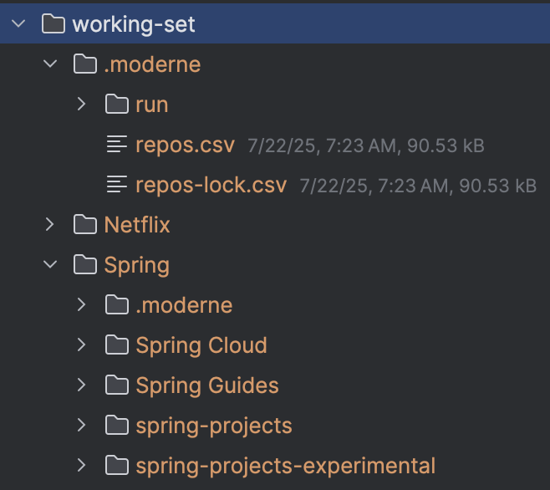
Task: Collapse the working-set root folder
Action: coord(18,24)
